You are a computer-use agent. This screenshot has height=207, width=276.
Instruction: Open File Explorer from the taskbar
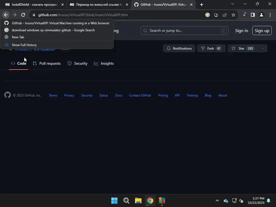138,201
